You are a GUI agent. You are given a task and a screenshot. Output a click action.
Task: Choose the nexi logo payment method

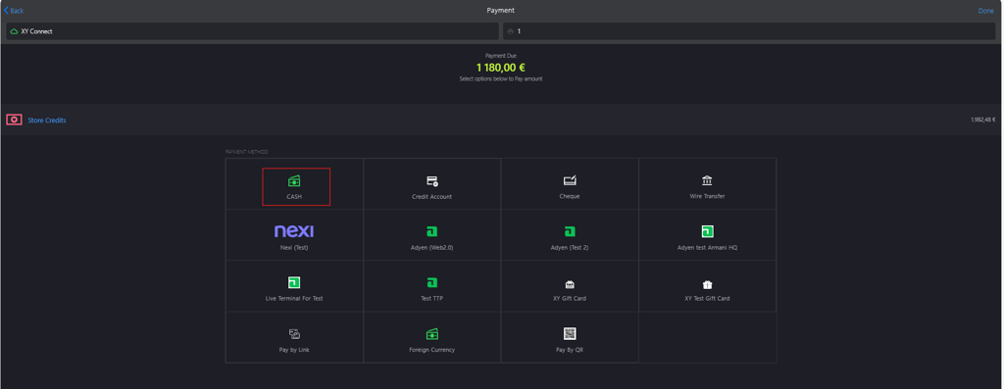coord(294,231)
